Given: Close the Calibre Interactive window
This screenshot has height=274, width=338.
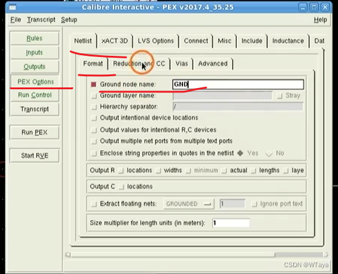Looking at the screenshot, I should (x=325, y=7).
